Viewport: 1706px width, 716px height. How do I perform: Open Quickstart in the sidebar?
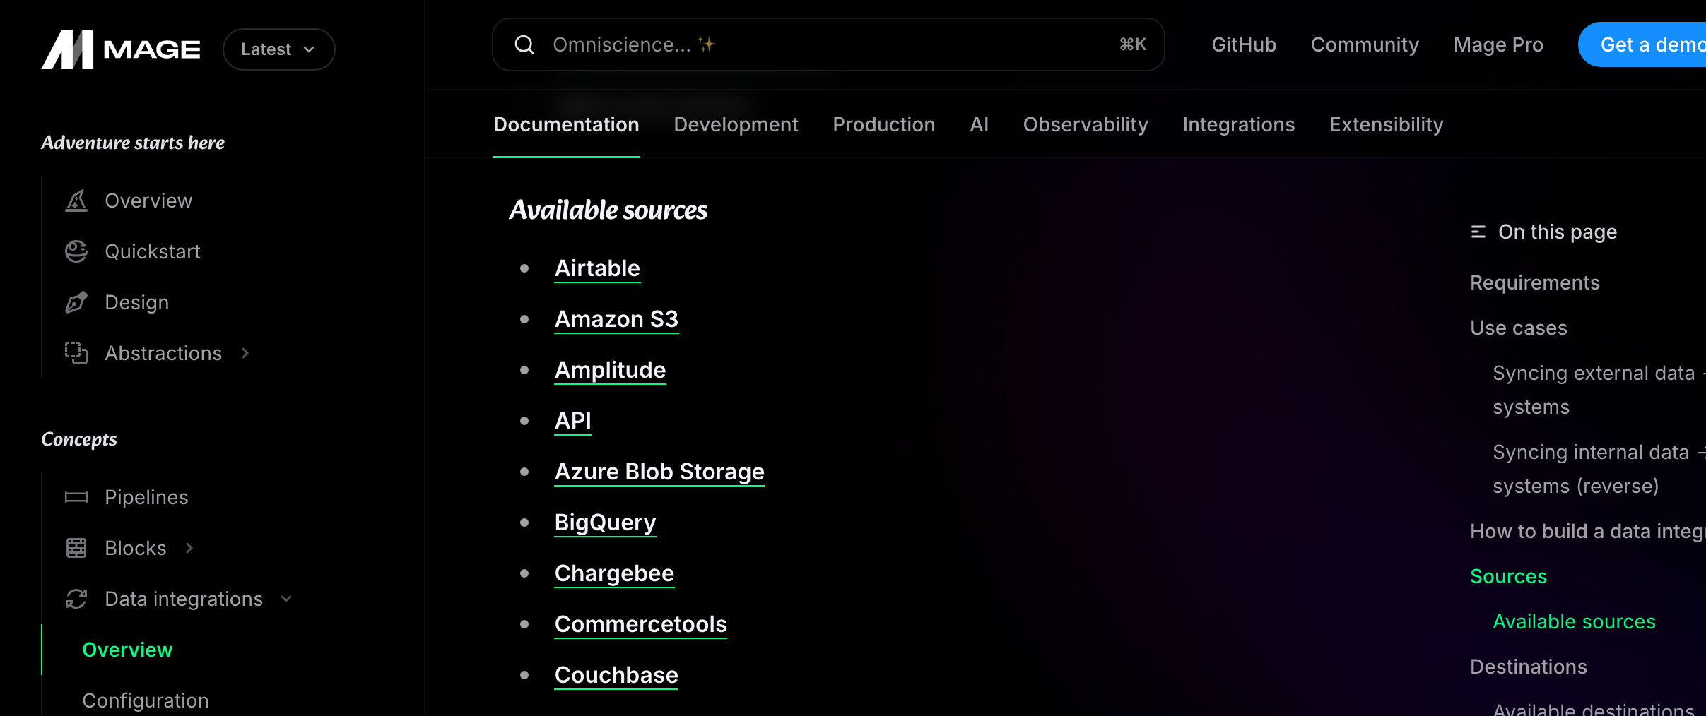point(153,251)
